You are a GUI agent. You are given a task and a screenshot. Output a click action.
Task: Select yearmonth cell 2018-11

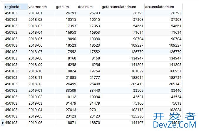coord(41,78)
